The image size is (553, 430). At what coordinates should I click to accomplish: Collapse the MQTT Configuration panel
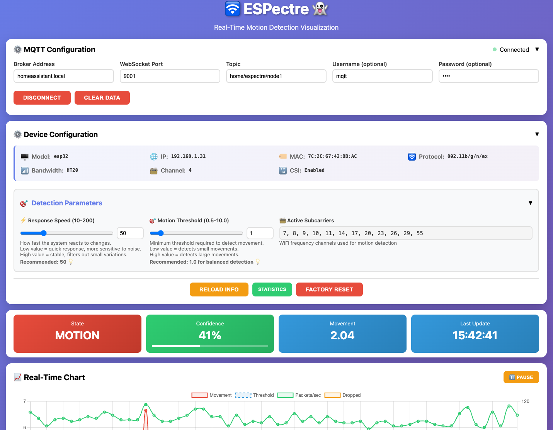pyautogui.click(x=538, y=49)
